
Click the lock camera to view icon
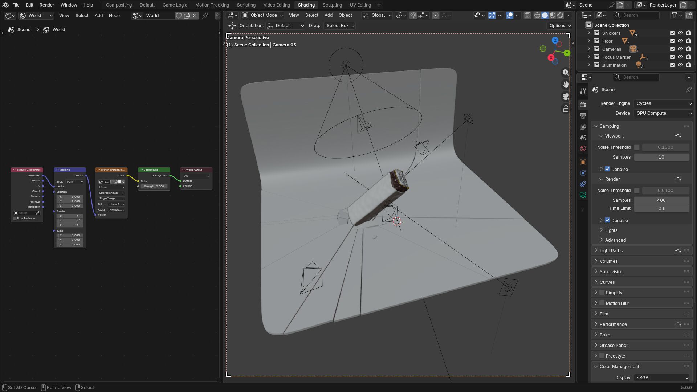pyautogui.click(x=566, y=109)
